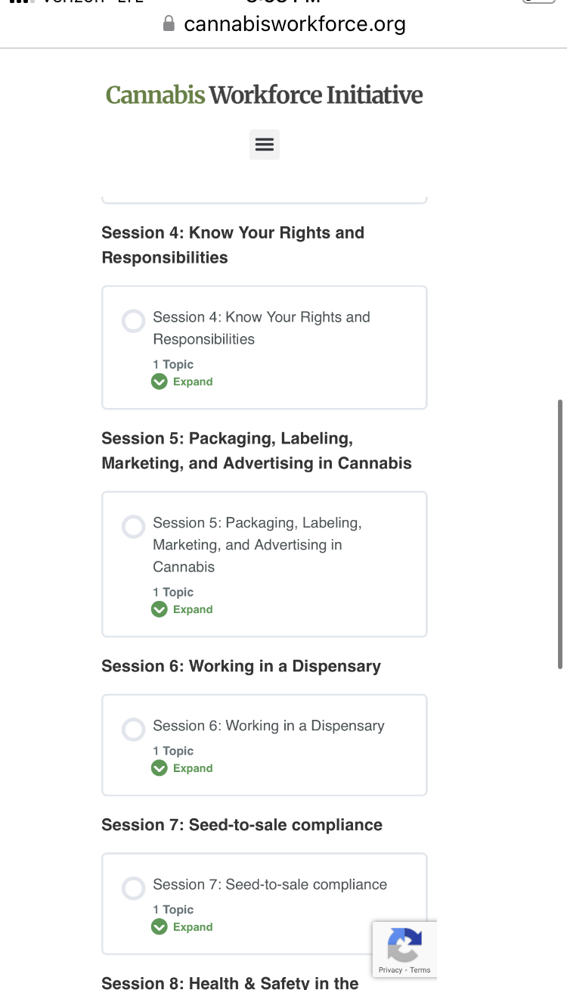This screenshot has height=990, width=567.
Task: Open Session 7: Seed-to-sale compliance lesson link
Action: click(x=270, y=885)
